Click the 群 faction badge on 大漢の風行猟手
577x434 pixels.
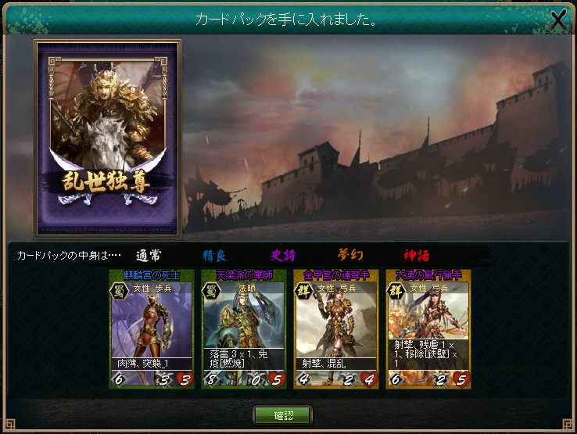click(x=396, y=291)
